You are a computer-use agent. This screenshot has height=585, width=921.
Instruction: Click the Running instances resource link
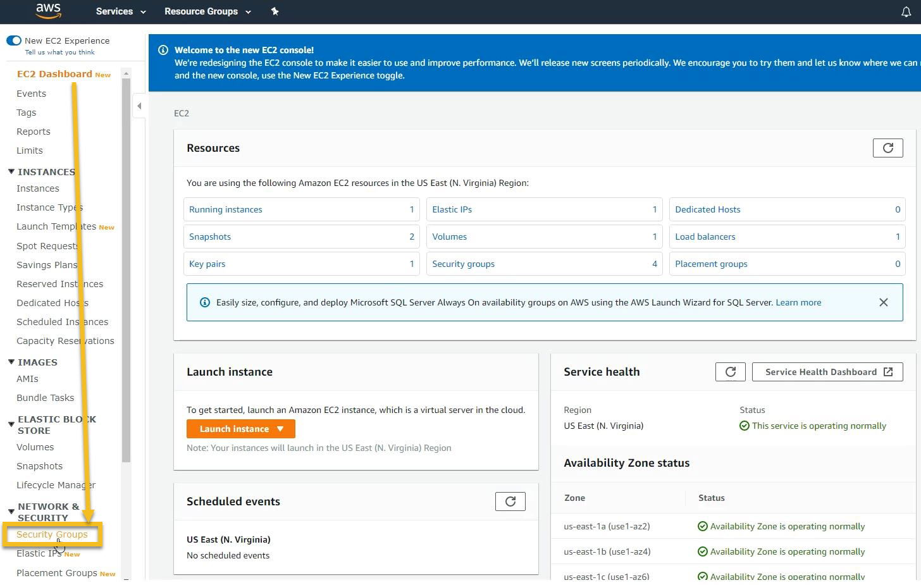click(x=225, y=209)
